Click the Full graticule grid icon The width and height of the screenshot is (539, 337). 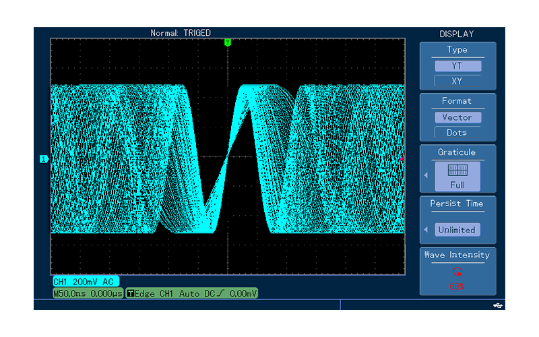coord(457,170)
